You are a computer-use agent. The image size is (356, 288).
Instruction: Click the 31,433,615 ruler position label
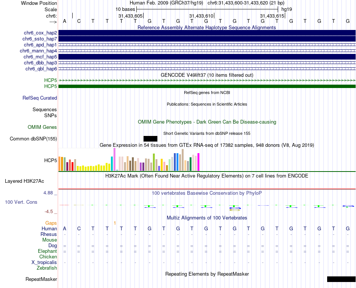pos(272,16)
